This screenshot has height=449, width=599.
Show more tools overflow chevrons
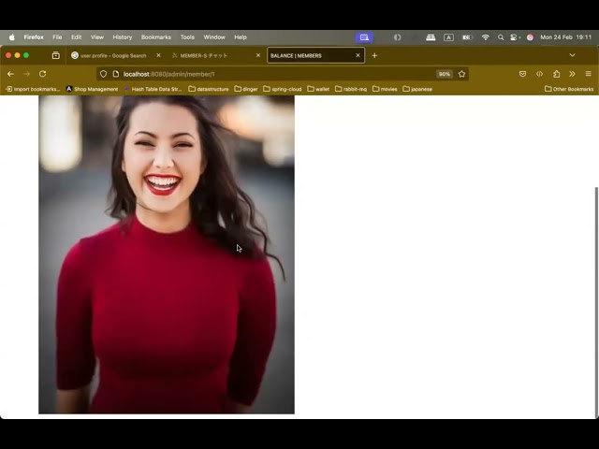[572, 74]
